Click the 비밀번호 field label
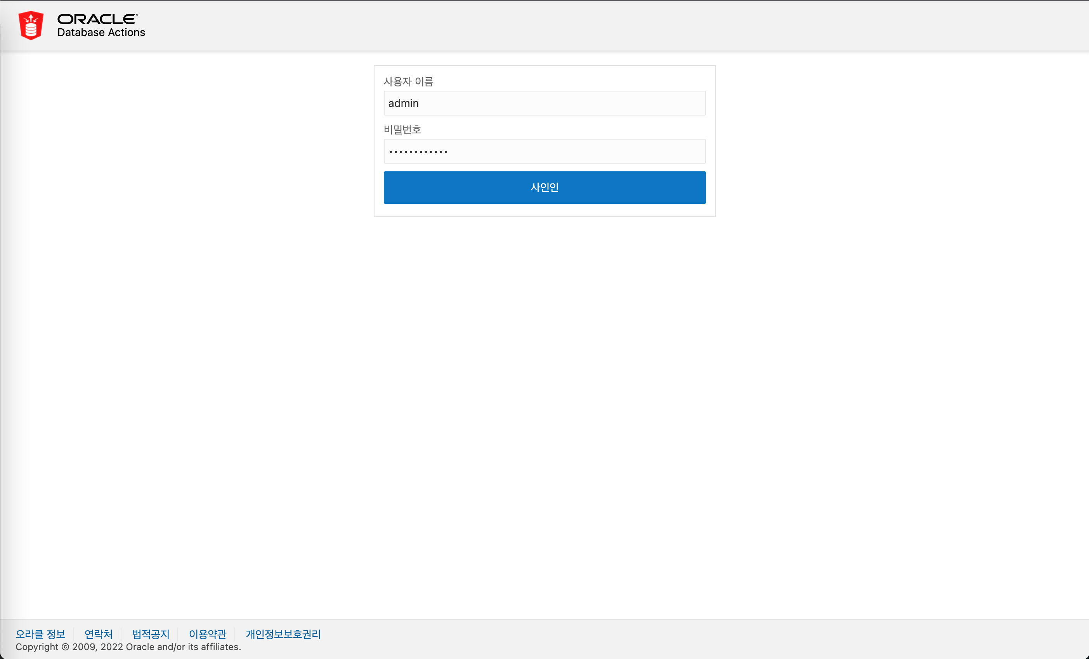 [x=402, y=130]
